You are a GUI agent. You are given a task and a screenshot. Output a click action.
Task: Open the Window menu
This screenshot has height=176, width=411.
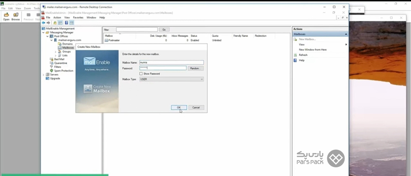(91, 17)
